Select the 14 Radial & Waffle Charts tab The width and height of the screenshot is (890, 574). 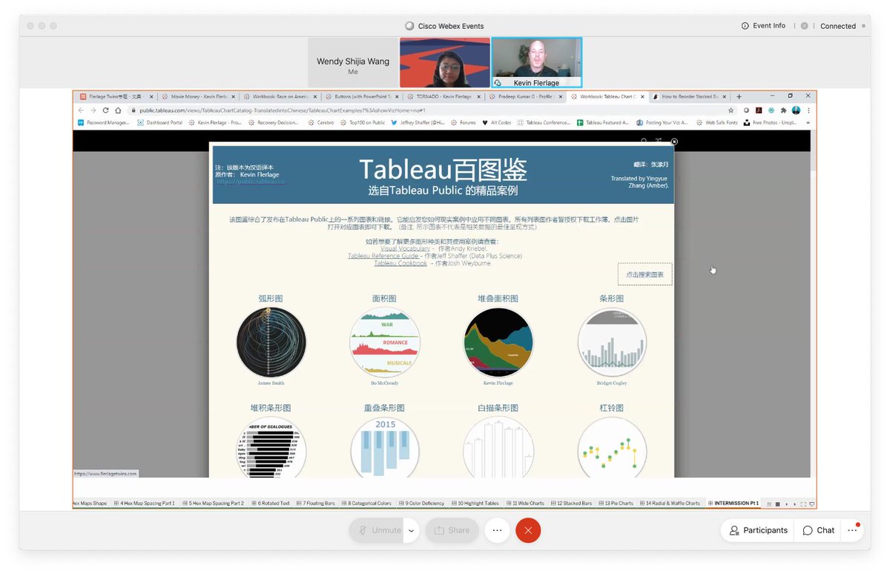pos(669,503)
